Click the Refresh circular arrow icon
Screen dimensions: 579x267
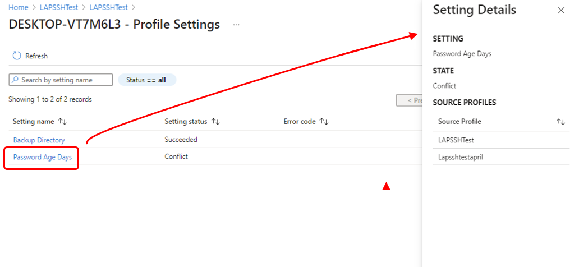click(17, 56)
